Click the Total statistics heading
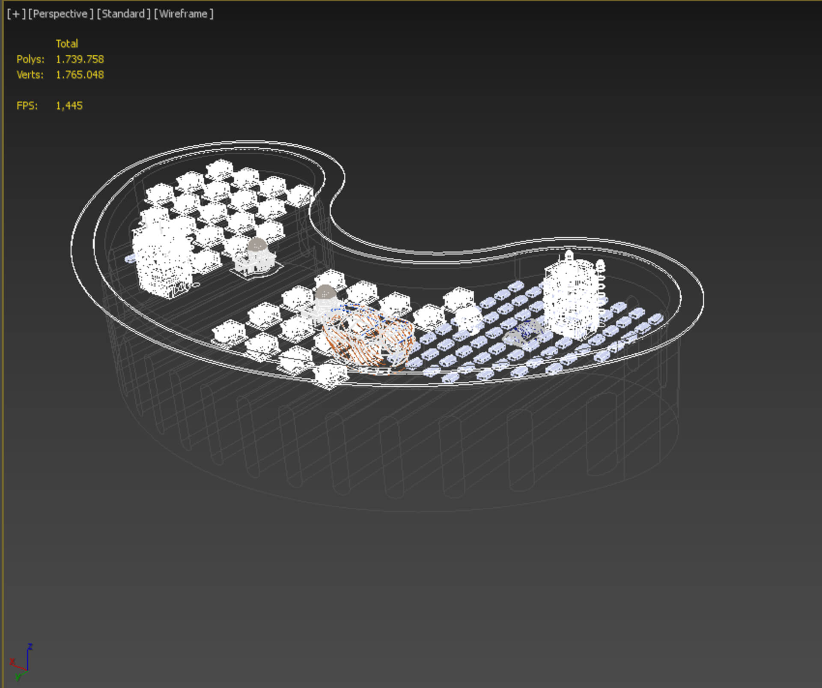 pos(67,44)
